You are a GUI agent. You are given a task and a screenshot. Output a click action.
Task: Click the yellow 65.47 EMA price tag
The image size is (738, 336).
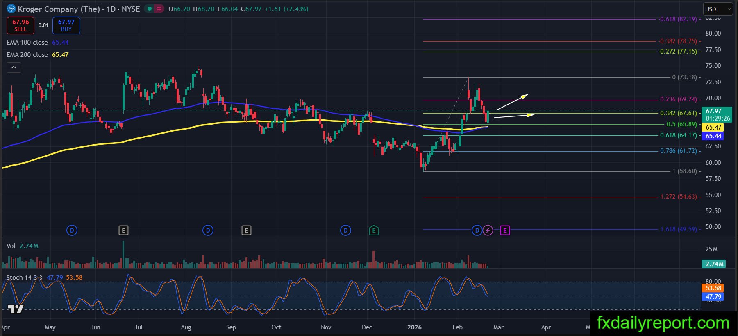coord(713,128)
